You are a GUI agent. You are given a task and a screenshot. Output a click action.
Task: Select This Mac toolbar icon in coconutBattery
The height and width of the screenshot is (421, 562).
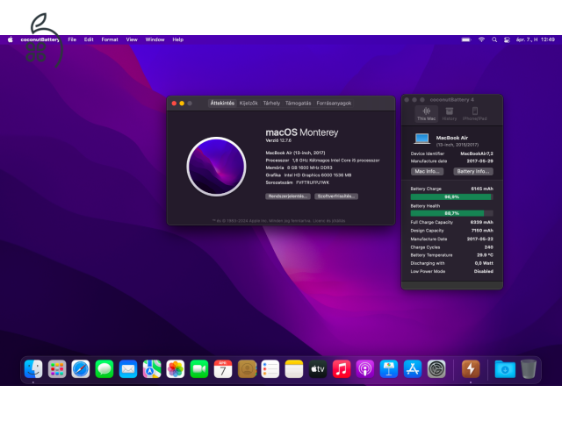click(427, 114)
